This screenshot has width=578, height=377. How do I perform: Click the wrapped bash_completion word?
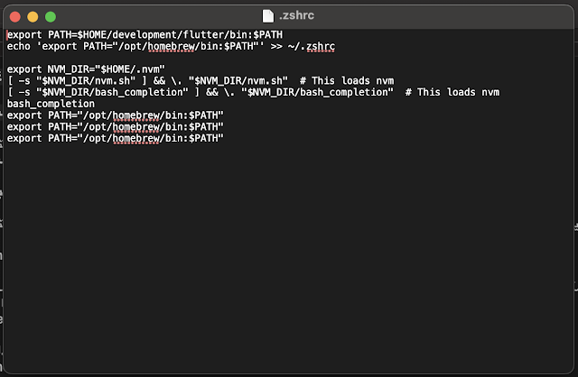pyautogui.click(x=51, y=104)
